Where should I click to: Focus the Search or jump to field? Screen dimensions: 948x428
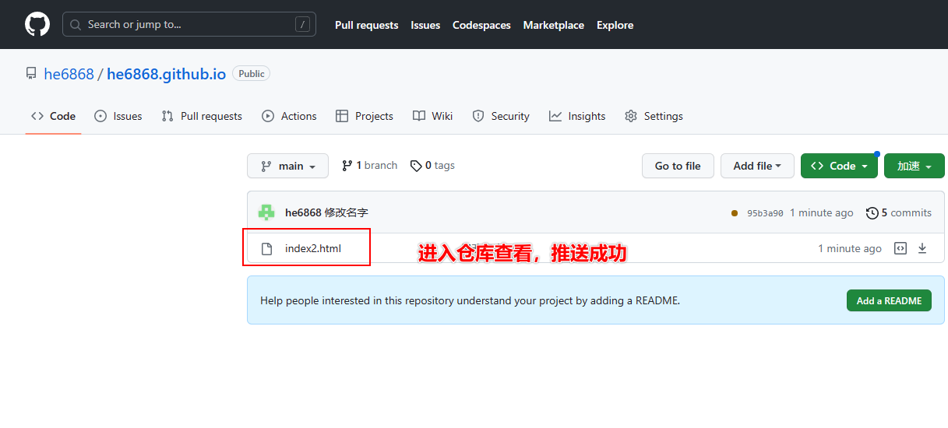[189, 24]
